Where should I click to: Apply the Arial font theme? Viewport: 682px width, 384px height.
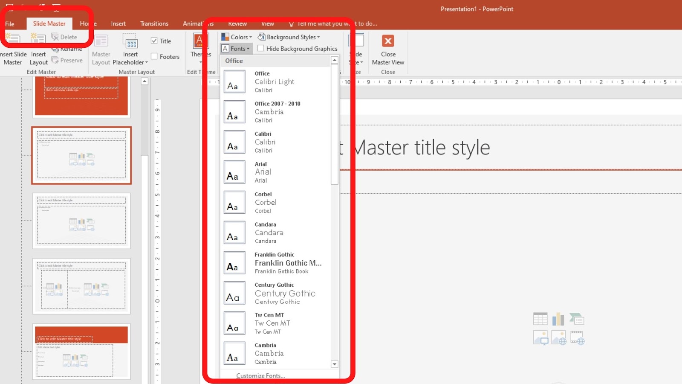point(276,172)
